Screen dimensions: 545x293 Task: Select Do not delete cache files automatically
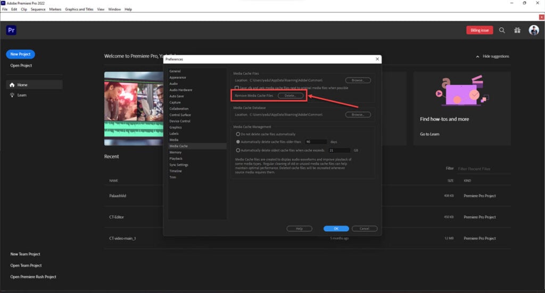[x=238, y=134]
